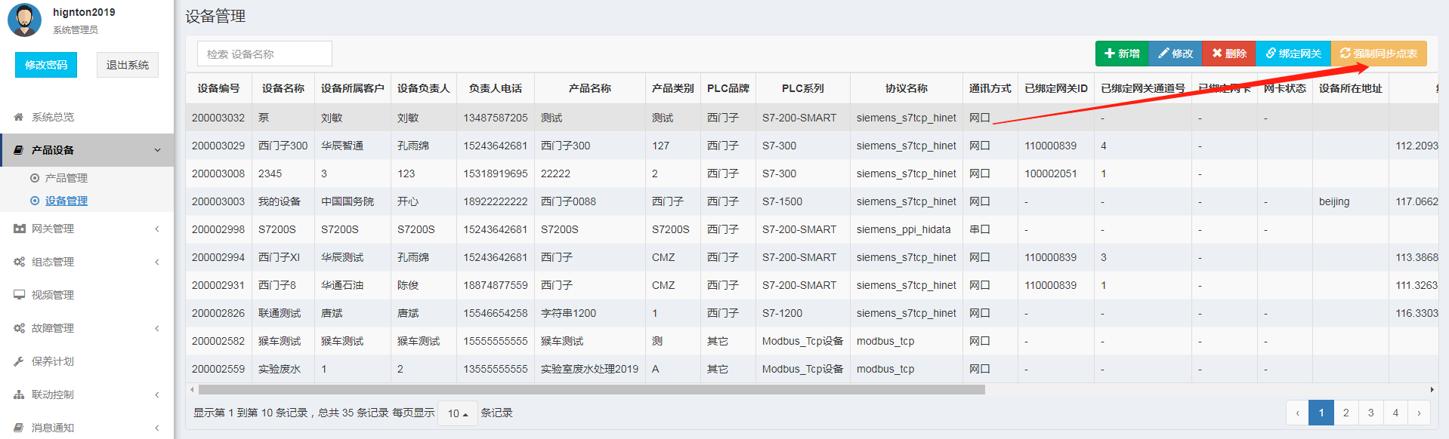This screenshot has width=1449, height=439.
Task: Click the horizontal scrollbar under the table
Action: click(x=591, y=390)
